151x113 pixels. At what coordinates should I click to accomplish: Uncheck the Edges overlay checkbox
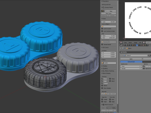[x=102, y=81]
